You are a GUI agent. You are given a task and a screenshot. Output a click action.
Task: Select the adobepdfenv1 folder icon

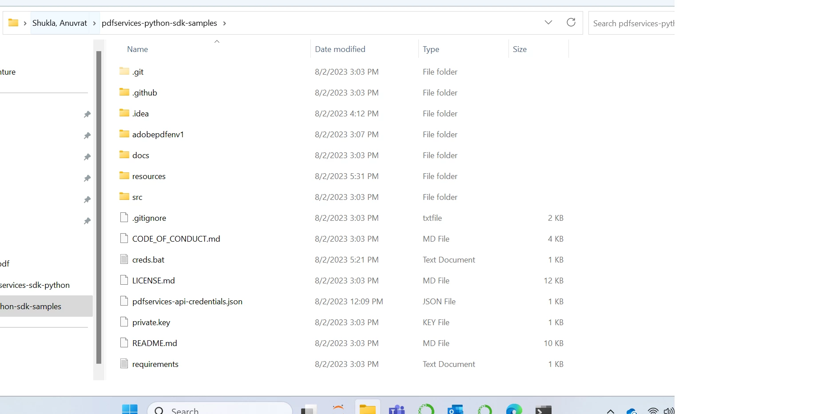[124, 134]
